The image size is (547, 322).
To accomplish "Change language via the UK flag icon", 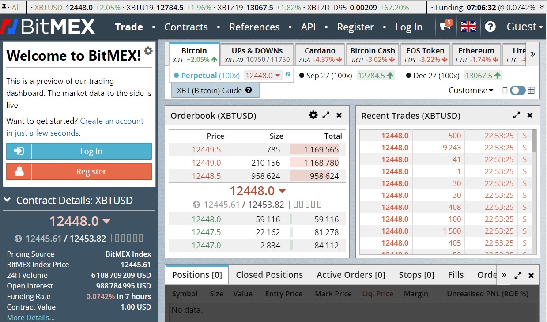I will (x=468, y=27).
